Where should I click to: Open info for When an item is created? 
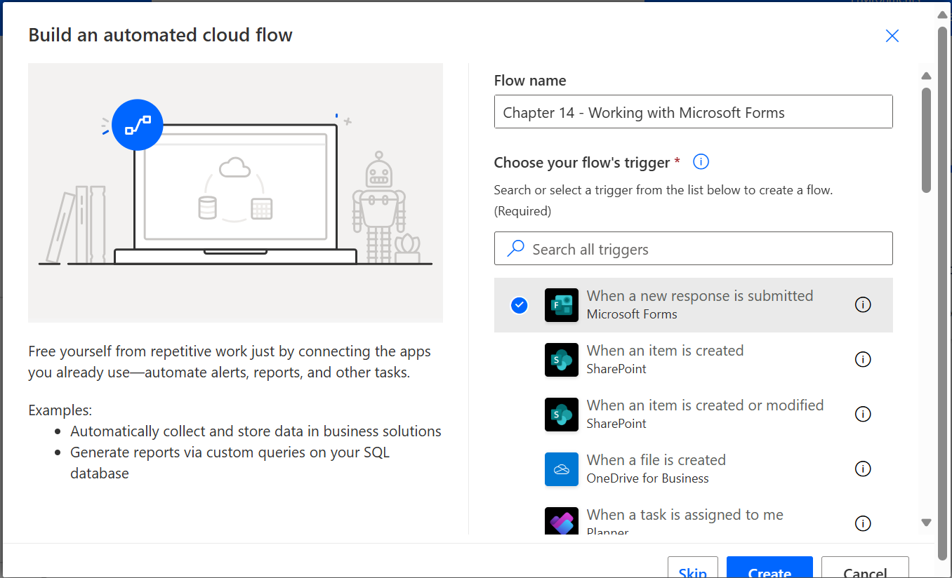click(863, 359)
